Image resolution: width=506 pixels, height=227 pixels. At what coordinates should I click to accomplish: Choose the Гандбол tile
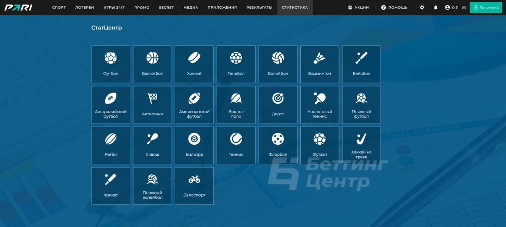tap(236, 64)
